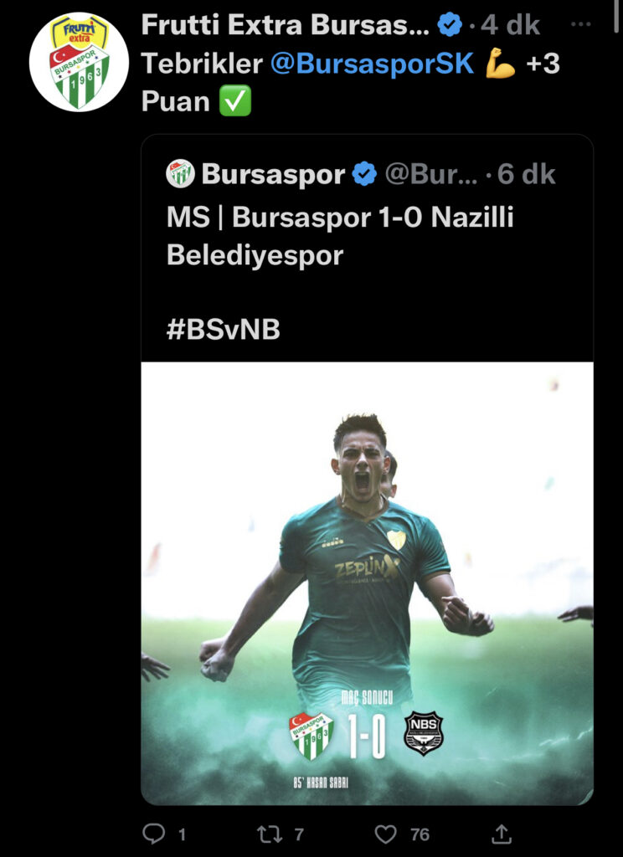Click the blue verified badge next to Frutti Extra

[x=450, y=25]
